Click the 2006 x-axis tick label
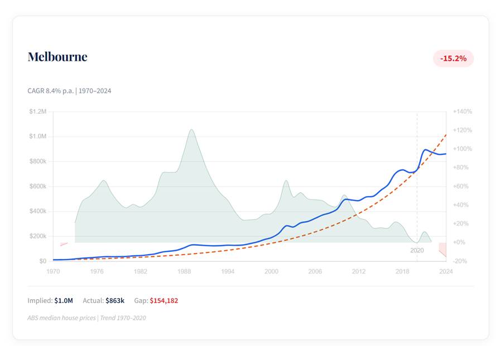This screenshot has height=346, width=500. 315,271
